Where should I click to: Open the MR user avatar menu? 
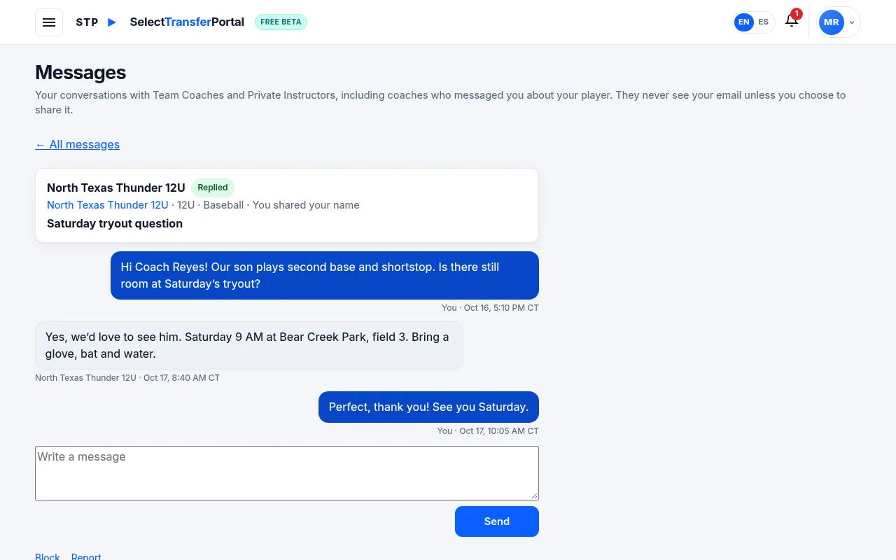[x=832, y=22]
